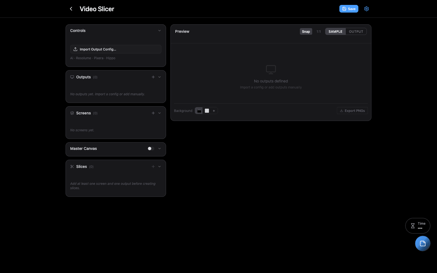Add a new slice with plus icon
Image resolution: width=437 pixels, height=273 pixels.
(x=153, y=167)
